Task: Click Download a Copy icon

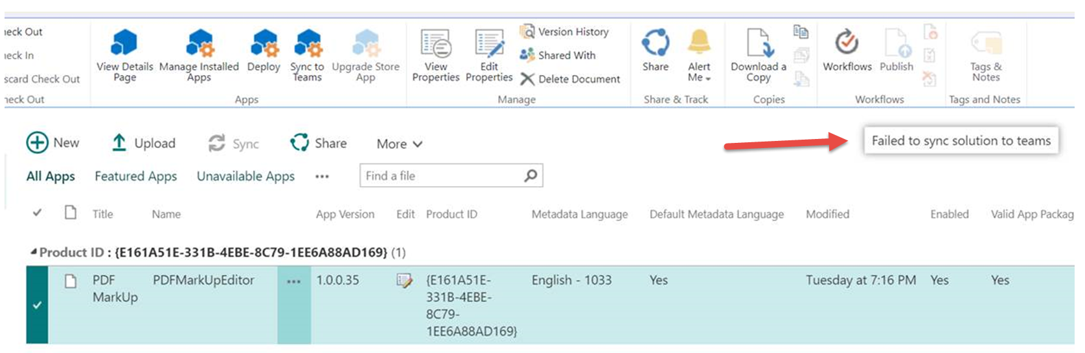Action: [x=758, y=45]
